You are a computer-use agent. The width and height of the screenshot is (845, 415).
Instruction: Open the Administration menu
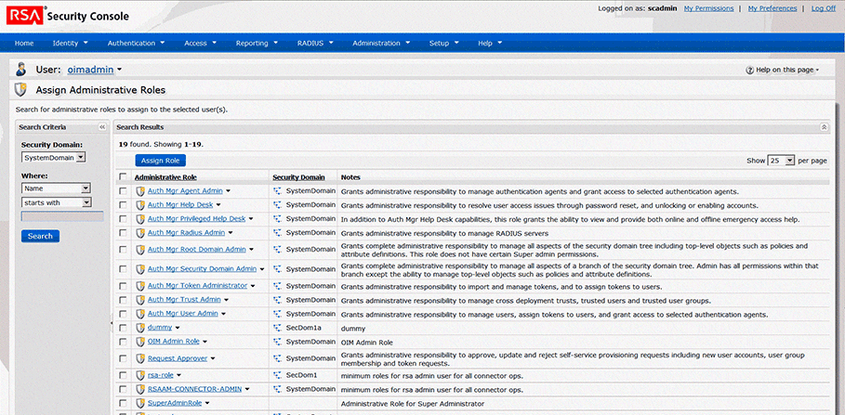point(381,43)
